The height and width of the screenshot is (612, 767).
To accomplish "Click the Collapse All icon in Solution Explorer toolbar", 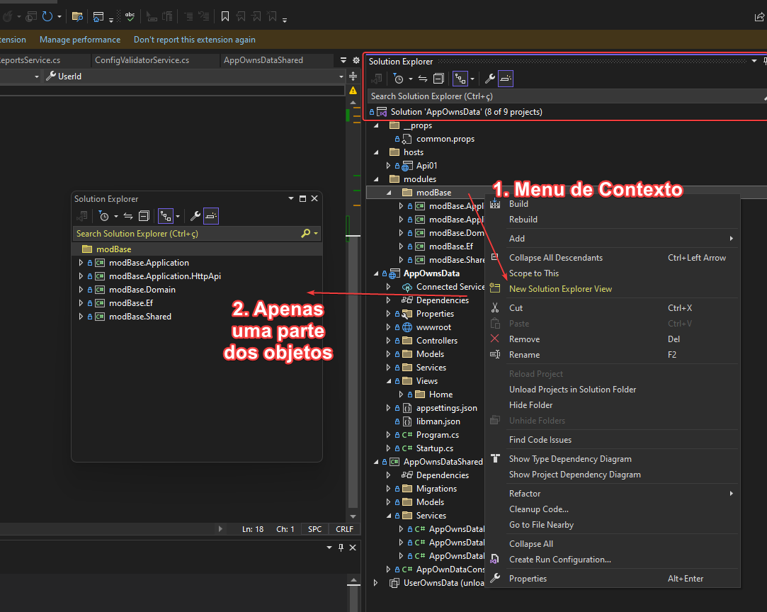I will 438,78.
